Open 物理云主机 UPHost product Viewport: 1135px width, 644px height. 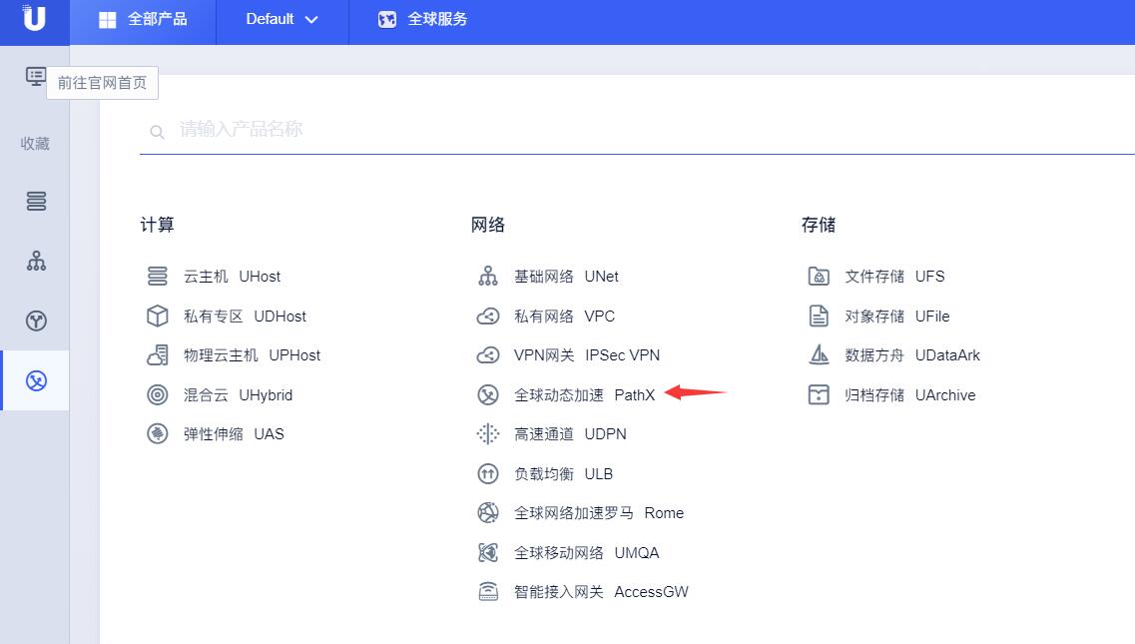(252, 355)
